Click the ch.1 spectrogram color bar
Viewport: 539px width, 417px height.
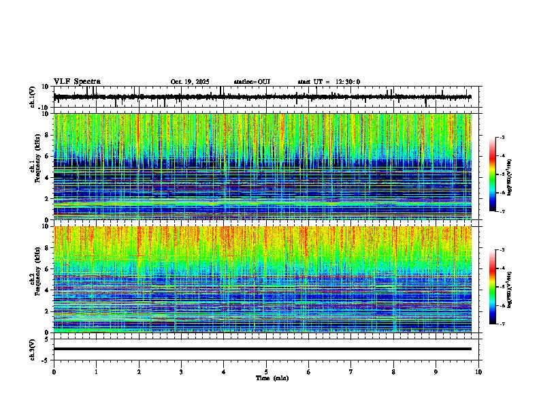pyautogui.click(x=493, y=174)
